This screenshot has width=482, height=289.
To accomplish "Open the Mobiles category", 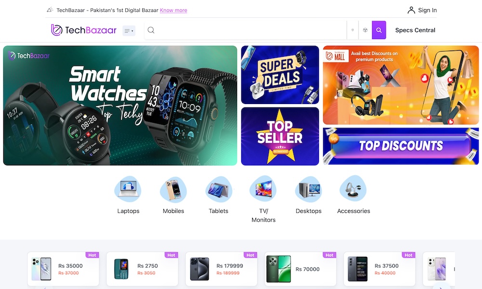I will 174,195.
